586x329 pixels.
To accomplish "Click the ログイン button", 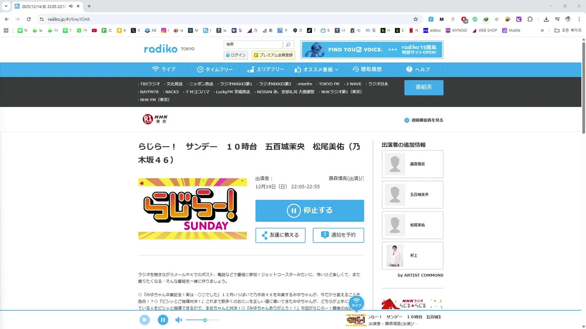I will (236, 55).
